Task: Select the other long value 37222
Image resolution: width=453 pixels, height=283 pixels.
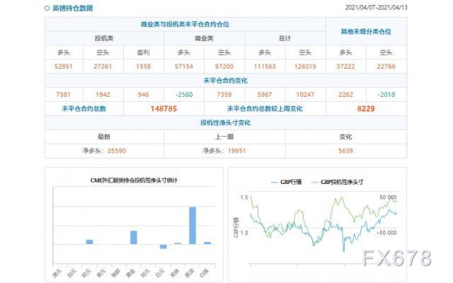Action: click(x=345, y=67)
